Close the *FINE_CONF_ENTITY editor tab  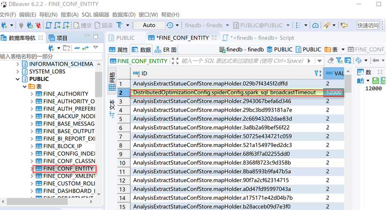point(214,38)
